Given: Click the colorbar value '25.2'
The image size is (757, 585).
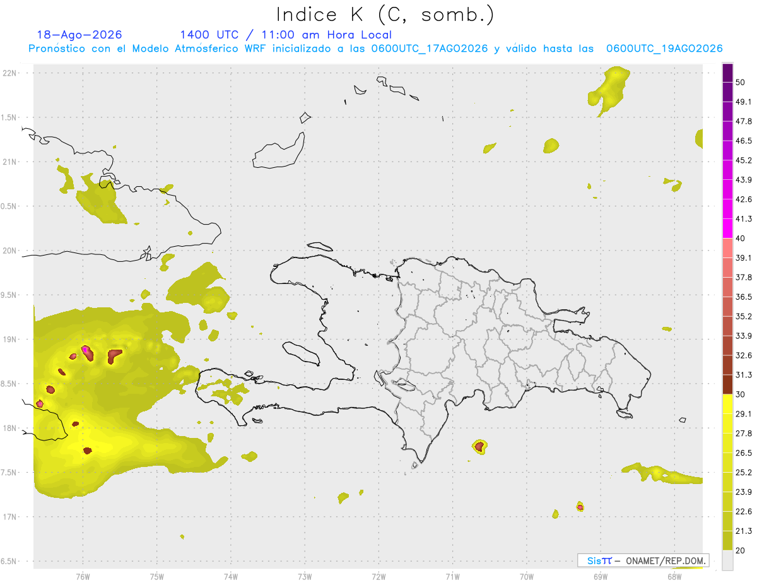Looking at the screenshot, I should (744, 473).
